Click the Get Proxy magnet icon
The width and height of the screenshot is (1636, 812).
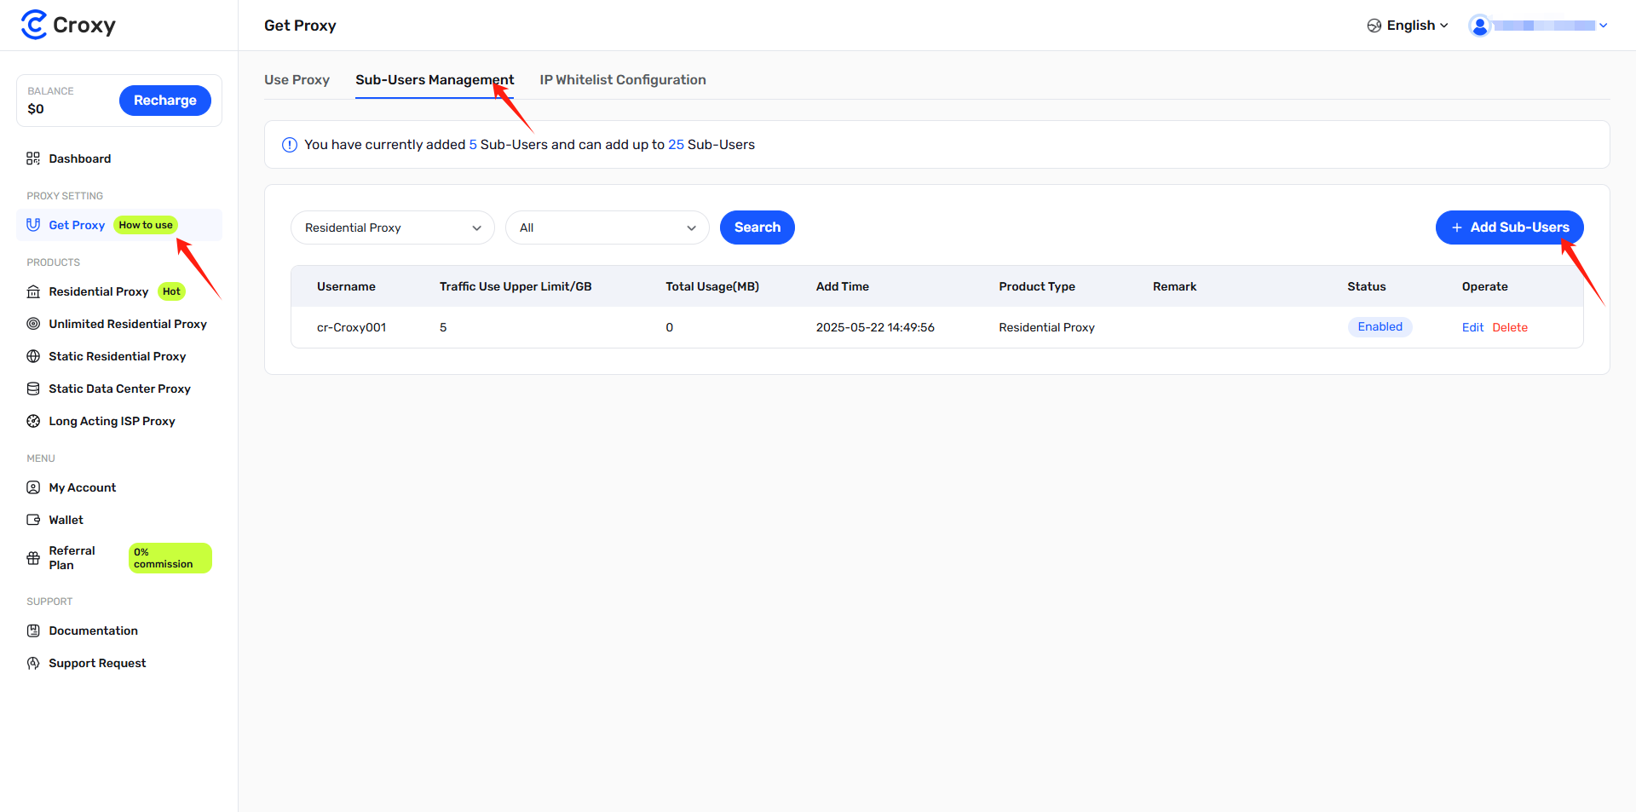[33, 225]
